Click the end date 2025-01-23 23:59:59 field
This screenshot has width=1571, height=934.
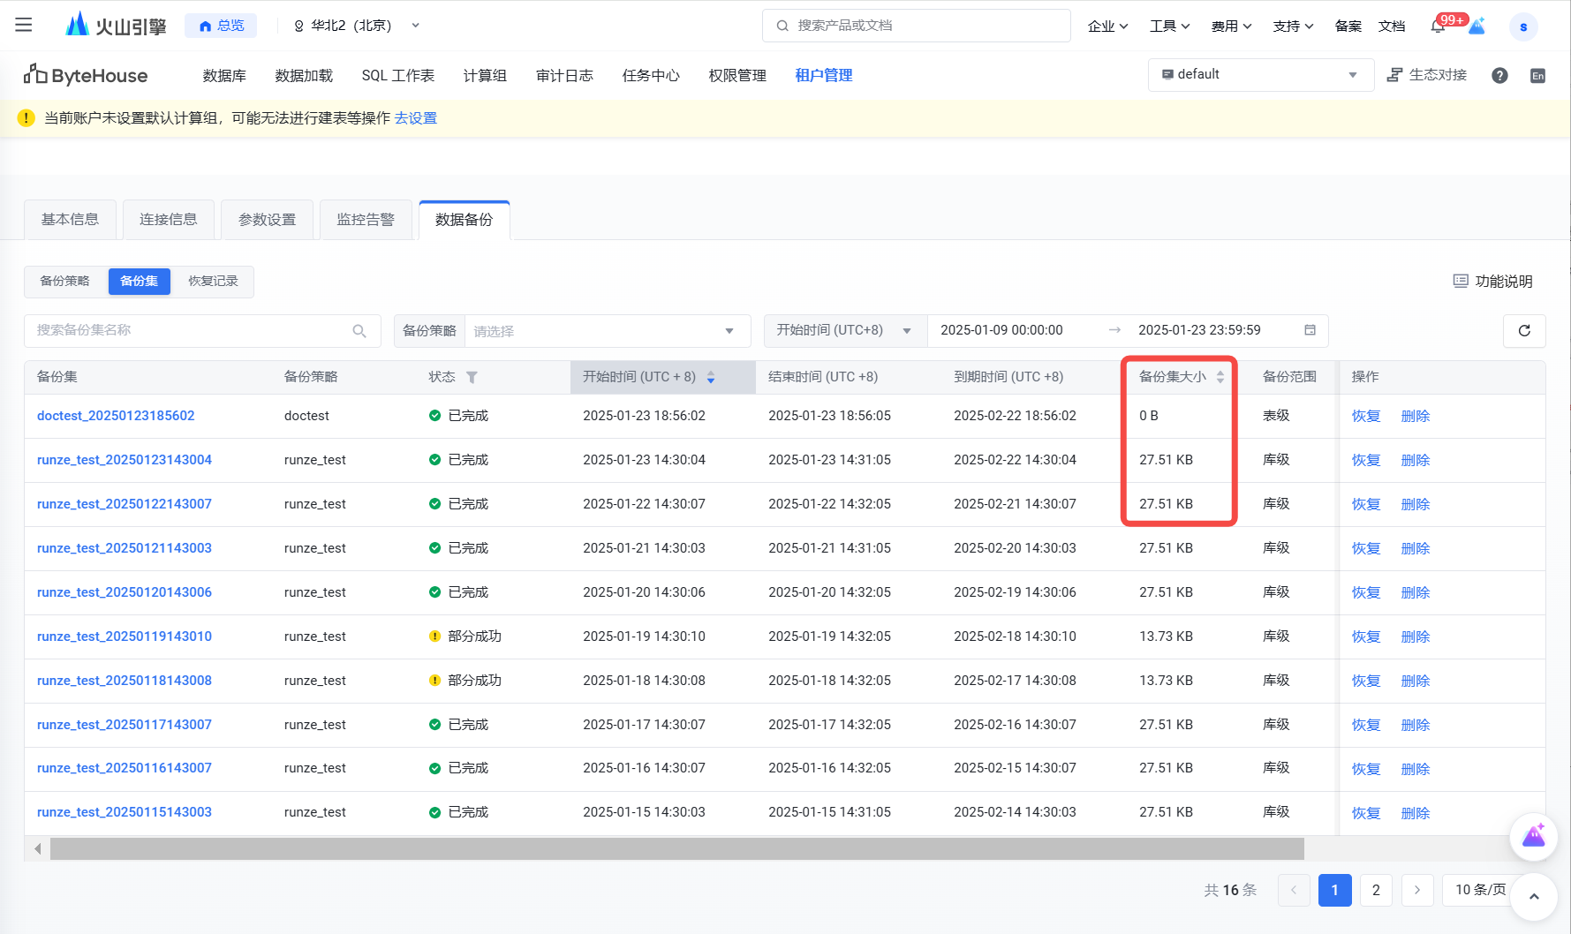coord(1199,330)
